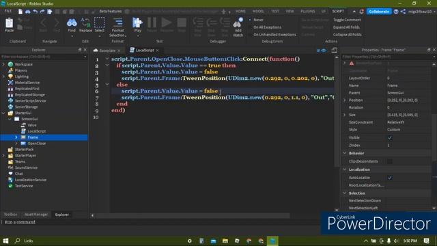
Task: Select On Unhandled Exceptions option
Action: 274,35
